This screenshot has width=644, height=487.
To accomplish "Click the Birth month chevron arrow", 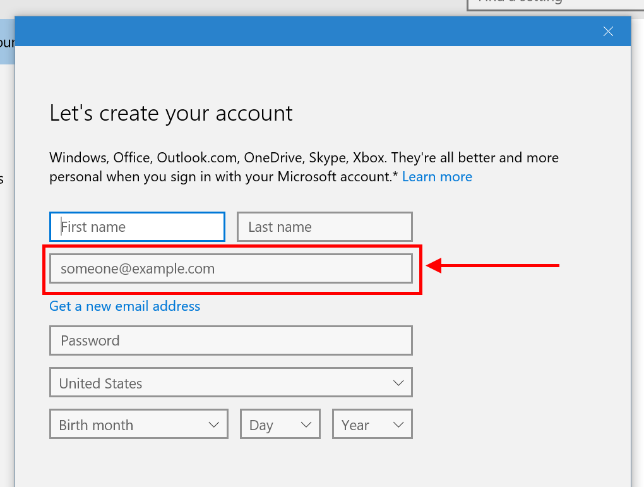I will pyautogui.click(x=213, y=424).
